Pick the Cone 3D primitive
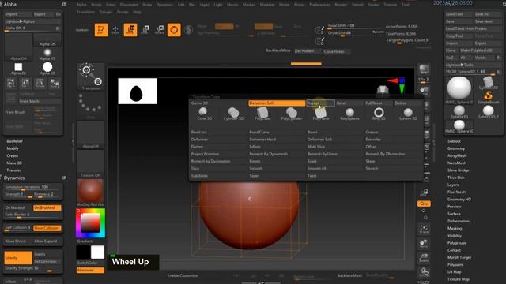This screenshot has width=506, height=284. (x=204, y=114)
